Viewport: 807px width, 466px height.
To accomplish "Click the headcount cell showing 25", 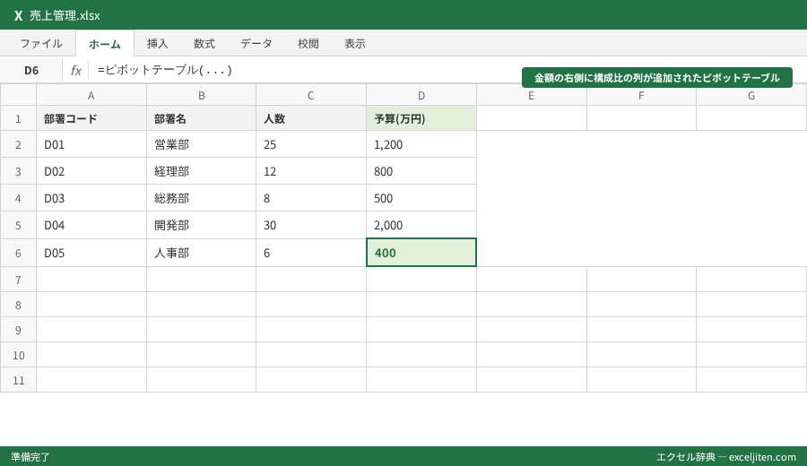I will click(311, 144).
